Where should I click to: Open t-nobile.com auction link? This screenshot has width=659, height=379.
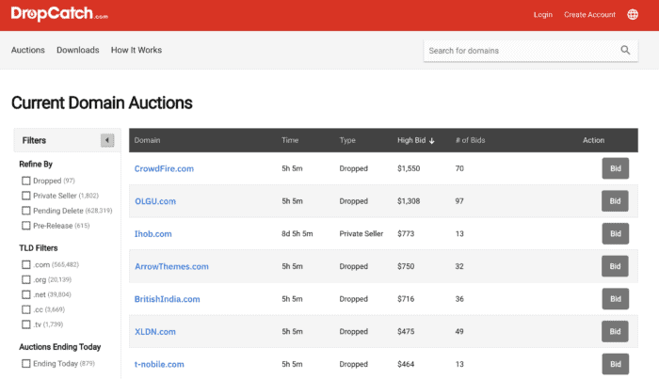tap(159, 364)
